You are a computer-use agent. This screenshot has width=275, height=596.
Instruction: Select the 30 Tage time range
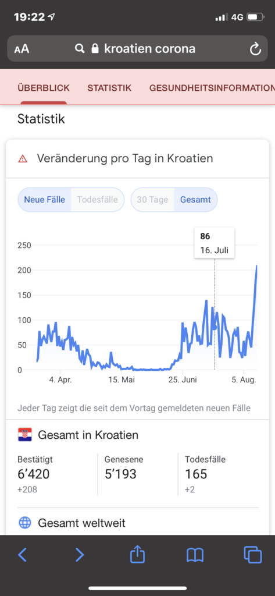[x=152, y=200]
